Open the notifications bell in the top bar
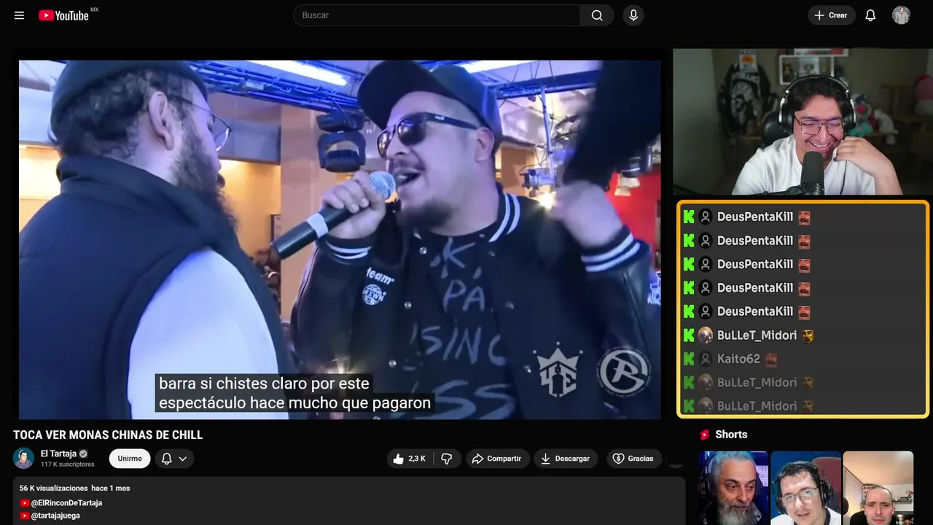Viewport: 933px width, 525px height. click(x=870, y=15)
